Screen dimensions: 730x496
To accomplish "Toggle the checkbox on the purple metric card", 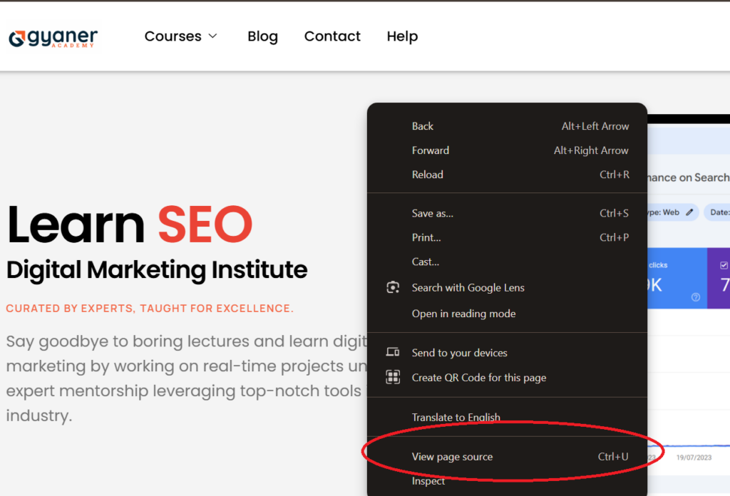I will [x=724, y=265].
